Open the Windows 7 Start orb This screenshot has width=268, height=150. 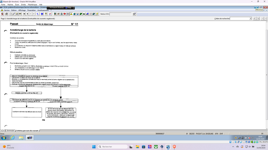[x=4, y=137]
